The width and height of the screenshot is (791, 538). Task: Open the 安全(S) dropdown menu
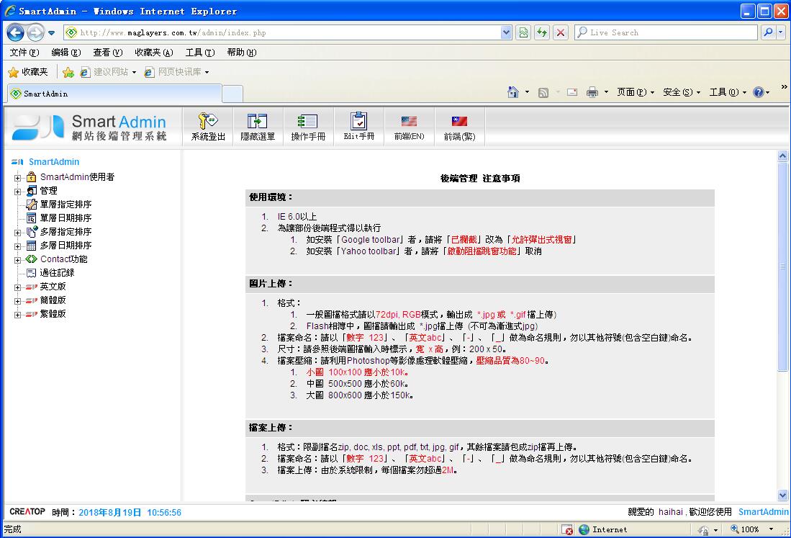682,92
